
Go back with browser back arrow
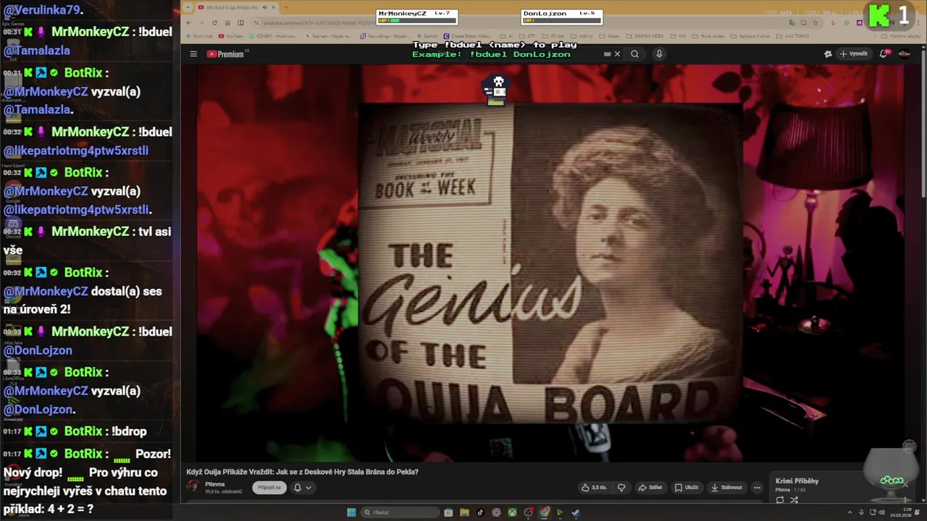188,22
